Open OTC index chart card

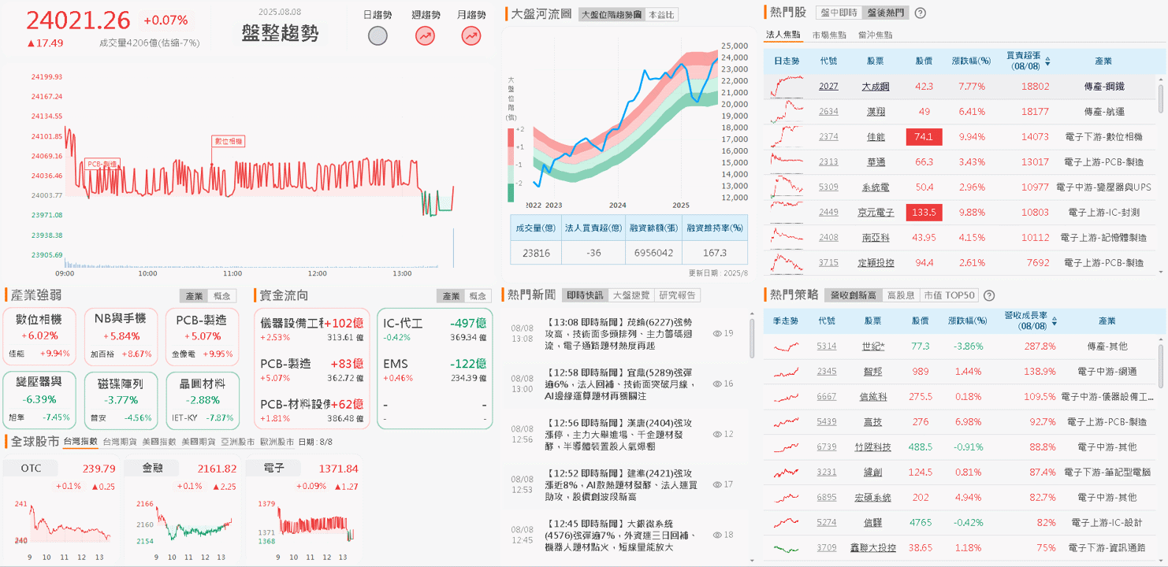pos(60,509)
